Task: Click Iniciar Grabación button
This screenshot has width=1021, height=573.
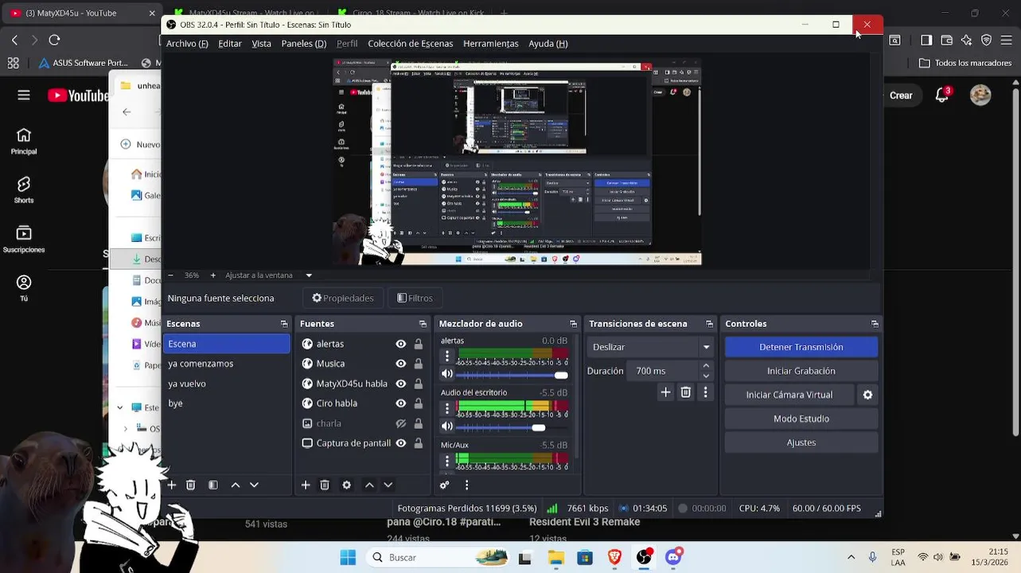Action: tap(801, 371)
